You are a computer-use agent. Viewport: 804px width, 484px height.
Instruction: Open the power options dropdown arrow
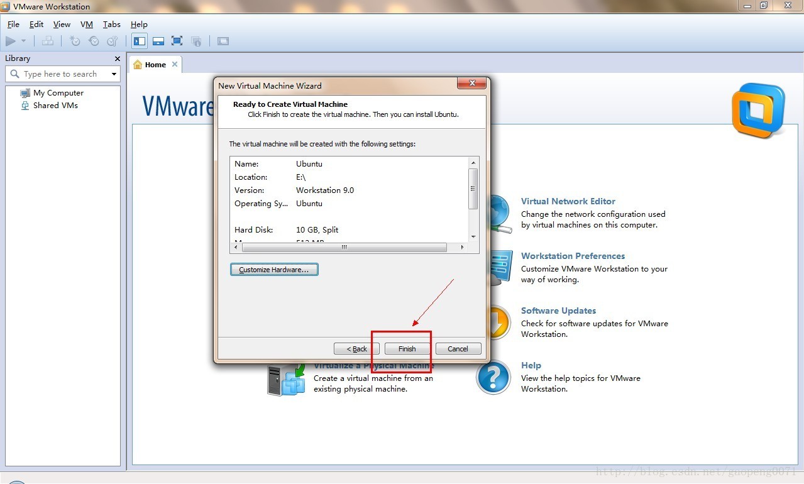pyautogui.click(x=24, y=41)
